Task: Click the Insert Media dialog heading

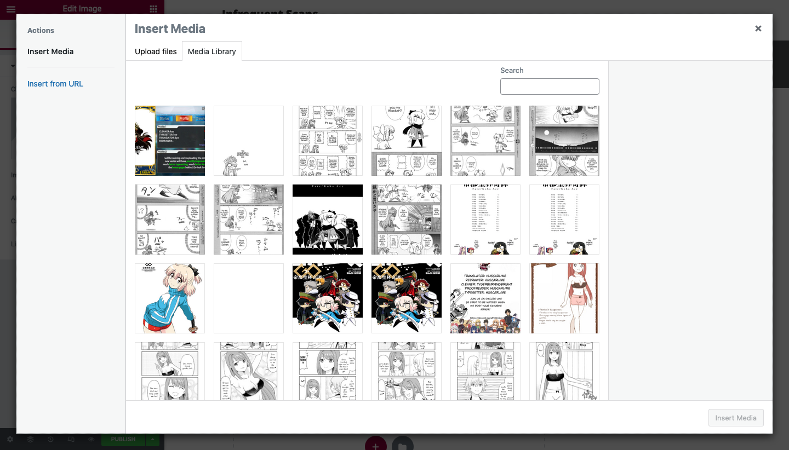Action: 170,28
